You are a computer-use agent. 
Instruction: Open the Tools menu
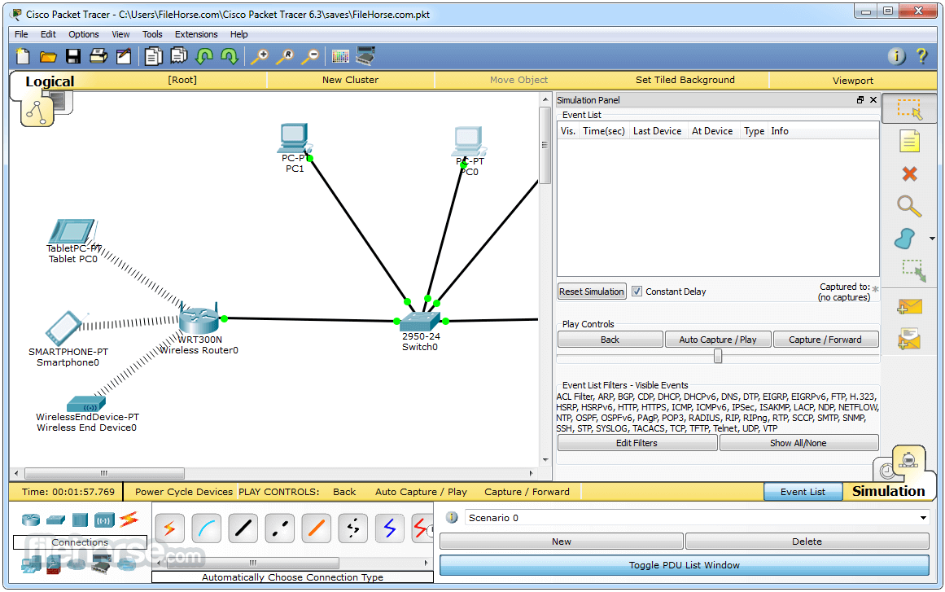pyautogui.click(x=152, y=34)
